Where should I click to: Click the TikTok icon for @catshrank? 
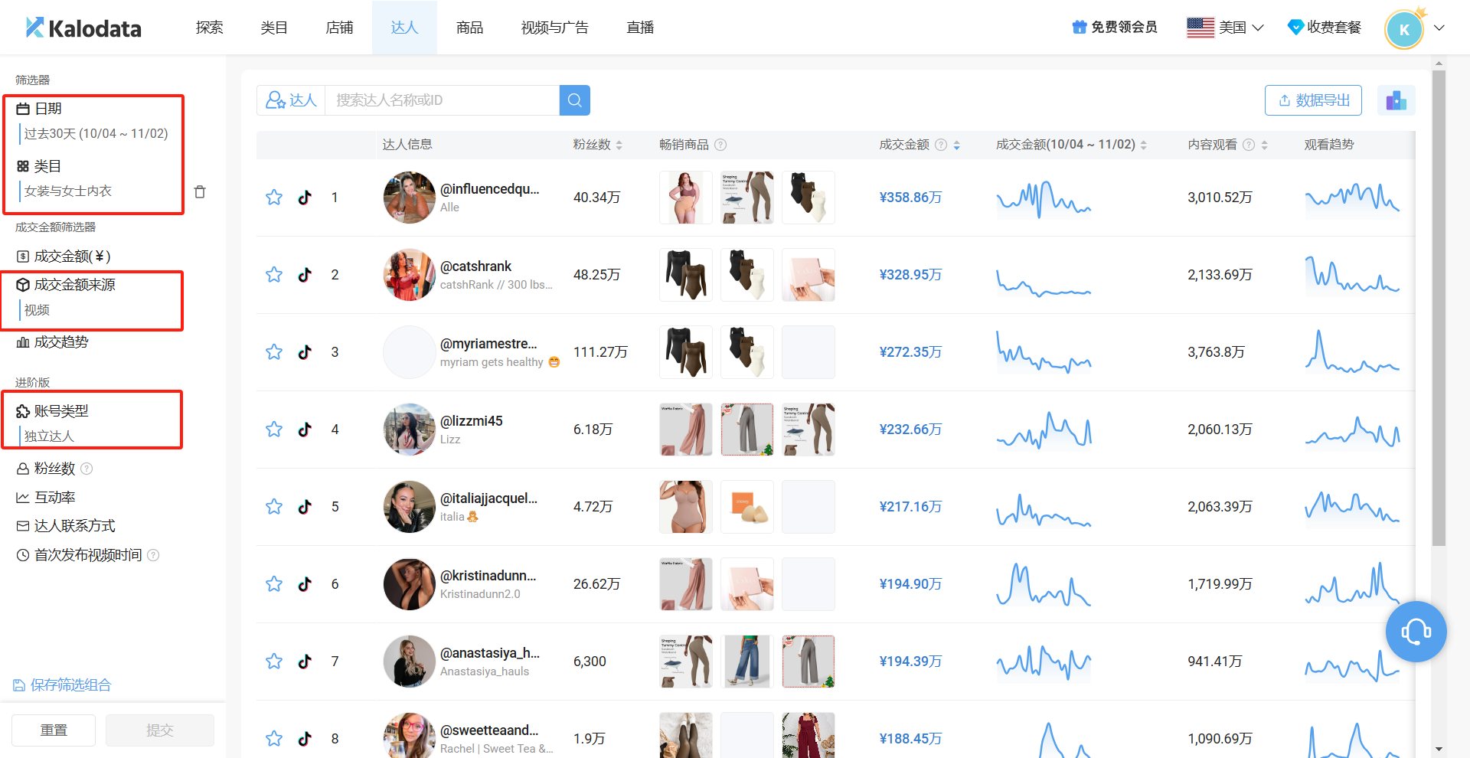tap(305, 275)
